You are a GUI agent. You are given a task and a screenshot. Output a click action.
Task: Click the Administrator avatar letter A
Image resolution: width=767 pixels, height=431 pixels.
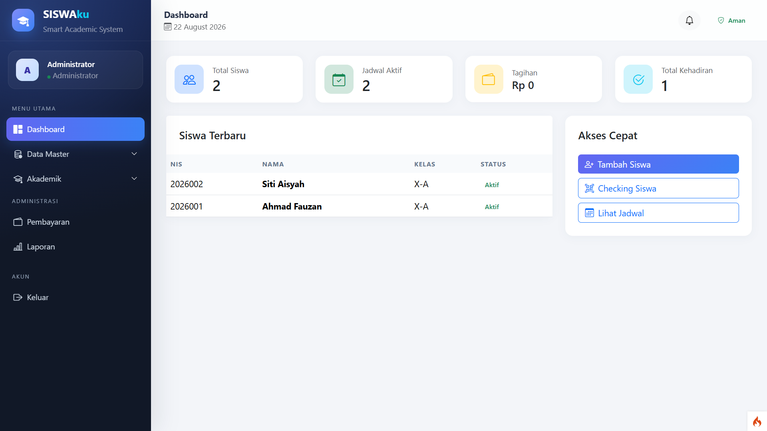pyautogui.click(x=27, y=70)
